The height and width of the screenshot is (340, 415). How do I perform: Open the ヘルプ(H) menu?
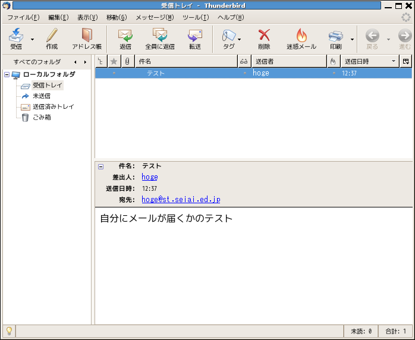click(231, 17)
